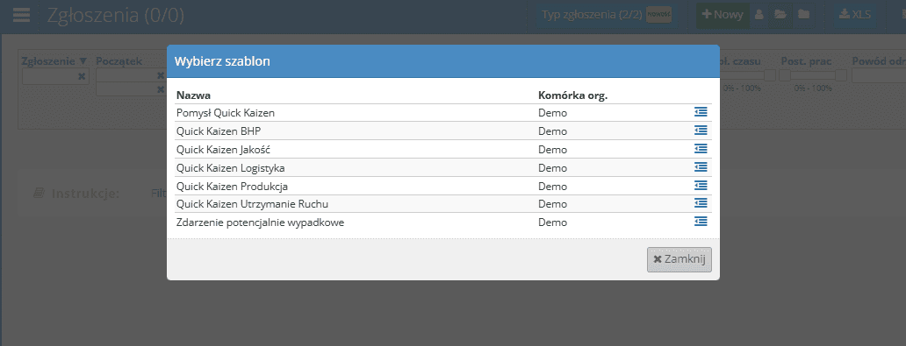The width and height of the screenshot is (906, 346).
Task: Click the Nazwa column header
Action: click(x=193, y=95)
